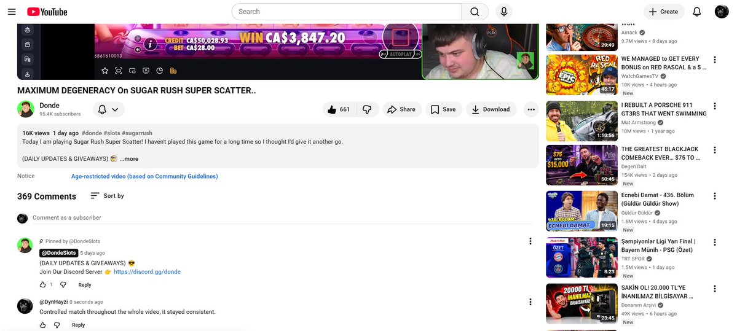The height and width of the screenshot is (331, 737).
Task: Open SAKİN OL bilgisayar video thumbnail
Action: coord(581,303)
